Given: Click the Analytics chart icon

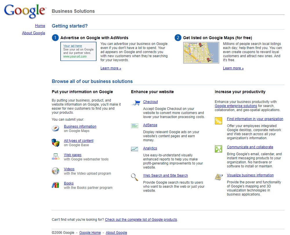Looking at the screenshot, I should pos(135,149).
